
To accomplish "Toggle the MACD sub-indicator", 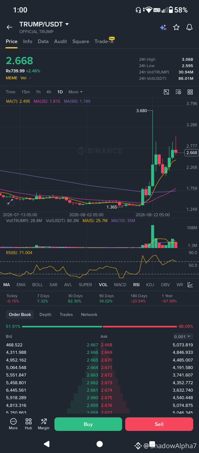I will [120, 285].
